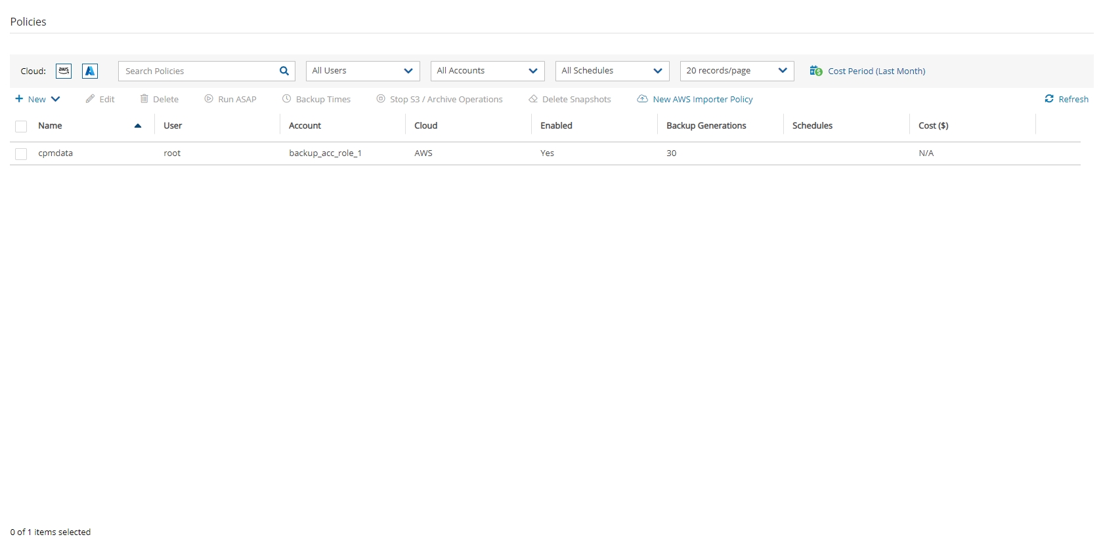Expand the All Accounts dropdown

click(487, 71)
